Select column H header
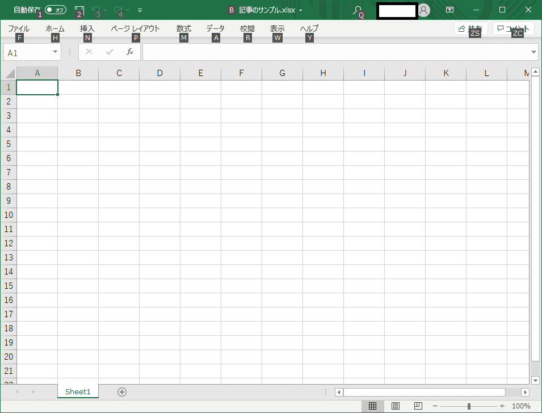Image resolution: width=542 pixels, height=413 pixels. [x=323, y=73]
